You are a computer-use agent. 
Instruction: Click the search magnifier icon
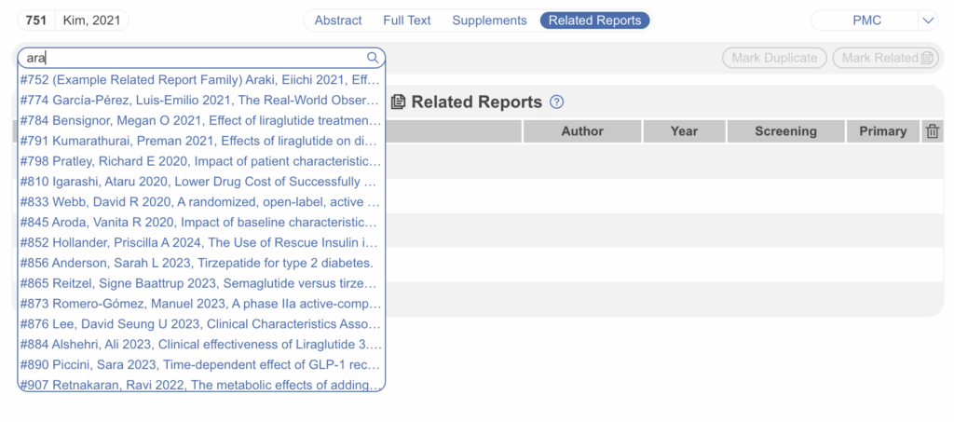tap(373, 58)
